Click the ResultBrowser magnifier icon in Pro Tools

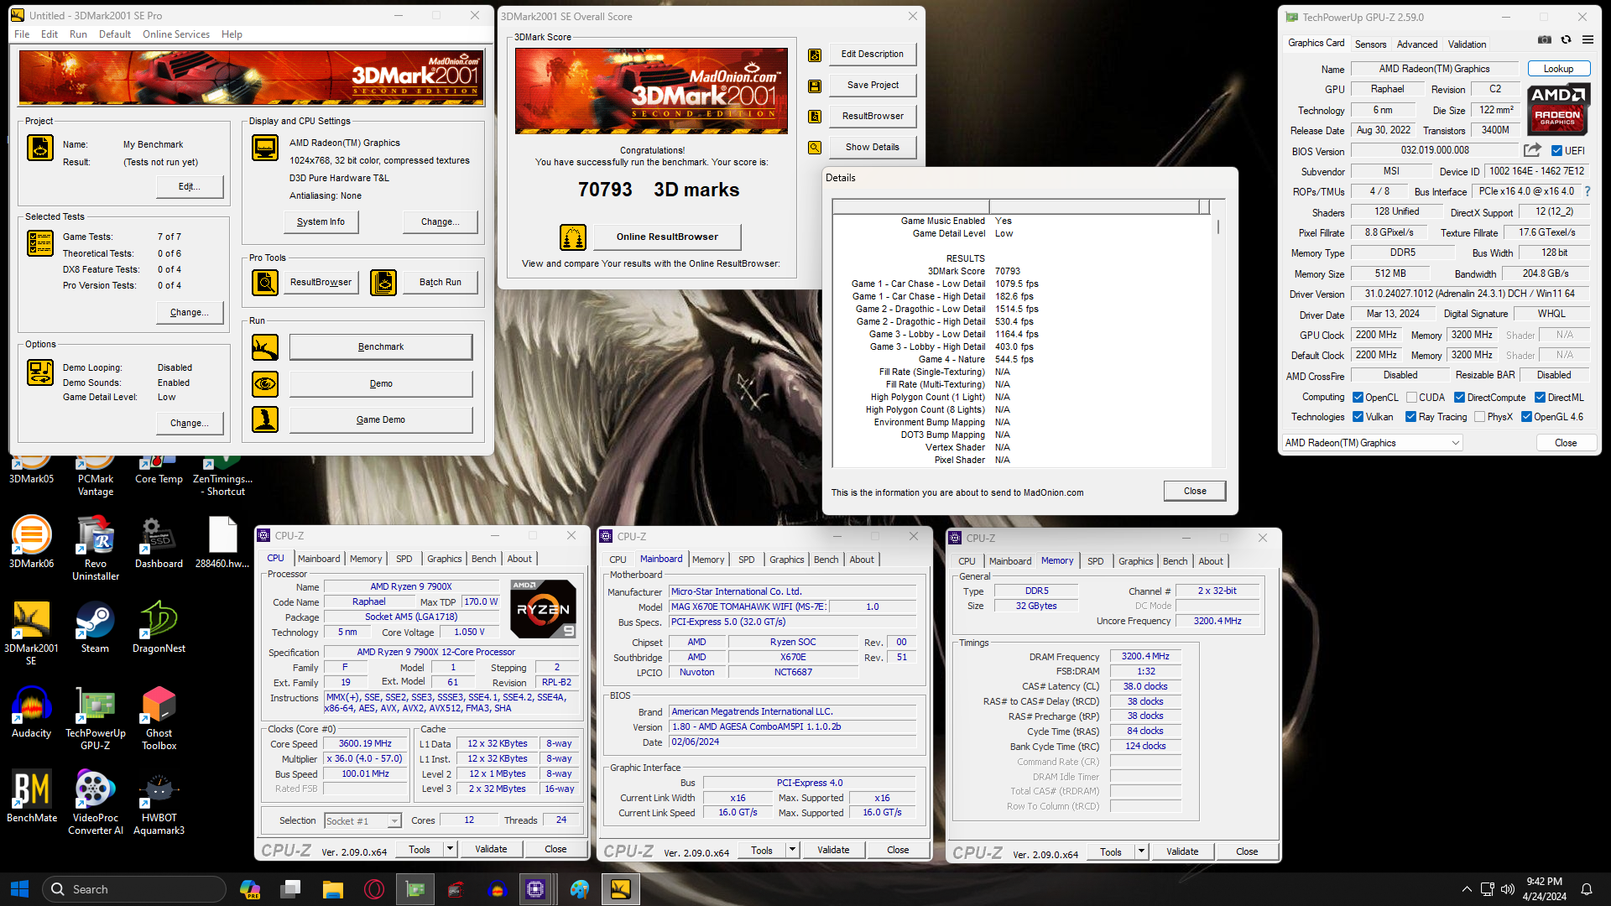point(265,283)
